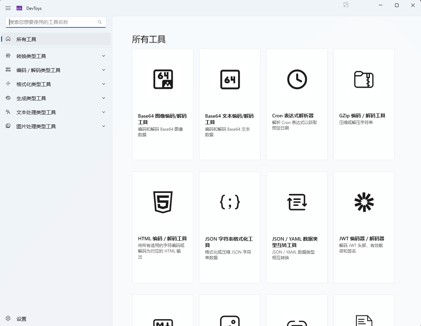Open HTML 编码 / 解码工具 card title
Viewport: 421px width, 326px height.
tap(163, 239)
